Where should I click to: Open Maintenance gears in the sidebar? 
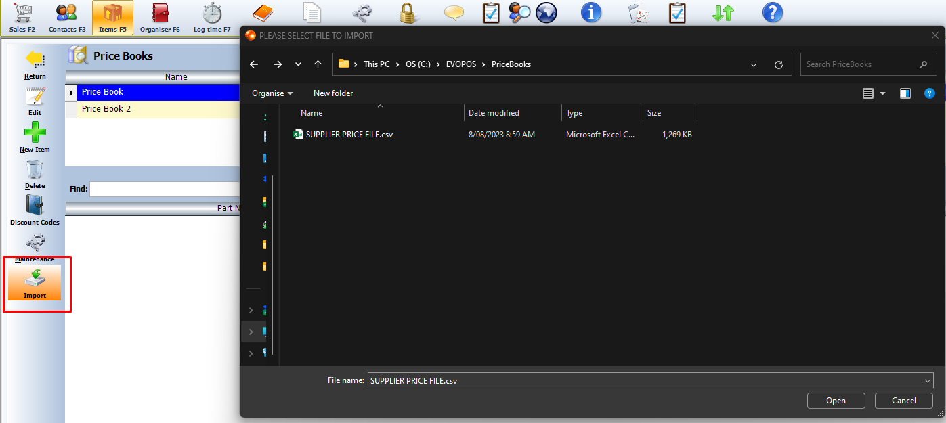coord(35,247)
